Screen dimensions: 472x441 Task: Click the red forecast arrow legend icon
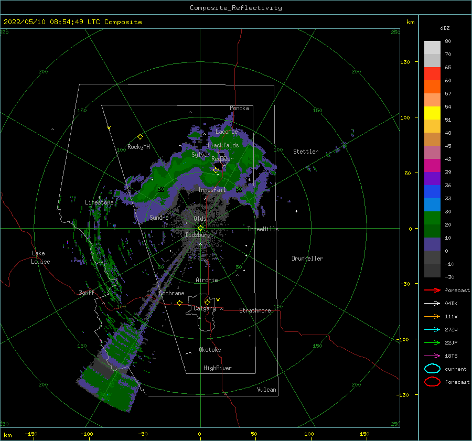[432, 290]
